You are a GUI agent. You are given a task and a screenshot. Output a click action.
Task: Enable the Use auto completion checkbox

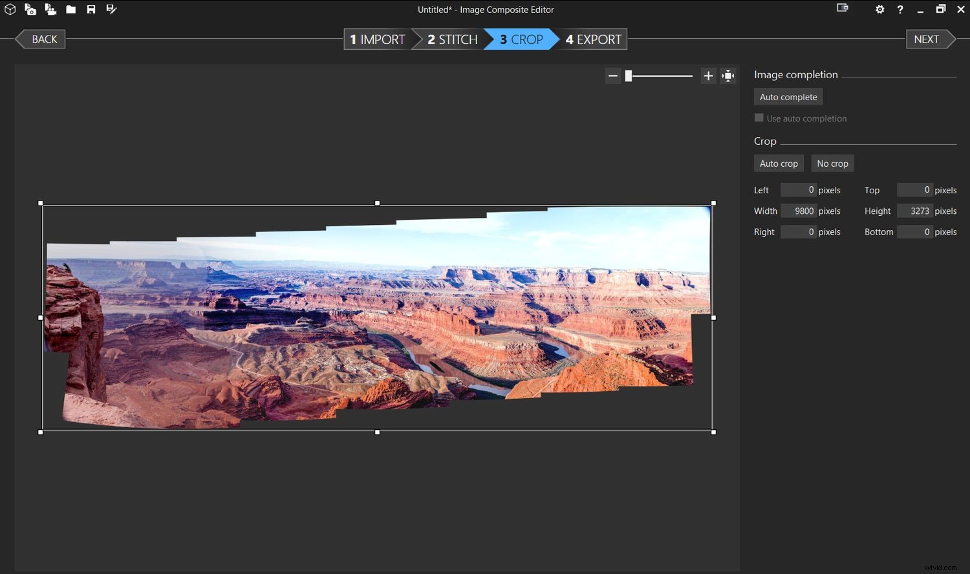pyautogui.click(x=759, y=118)
